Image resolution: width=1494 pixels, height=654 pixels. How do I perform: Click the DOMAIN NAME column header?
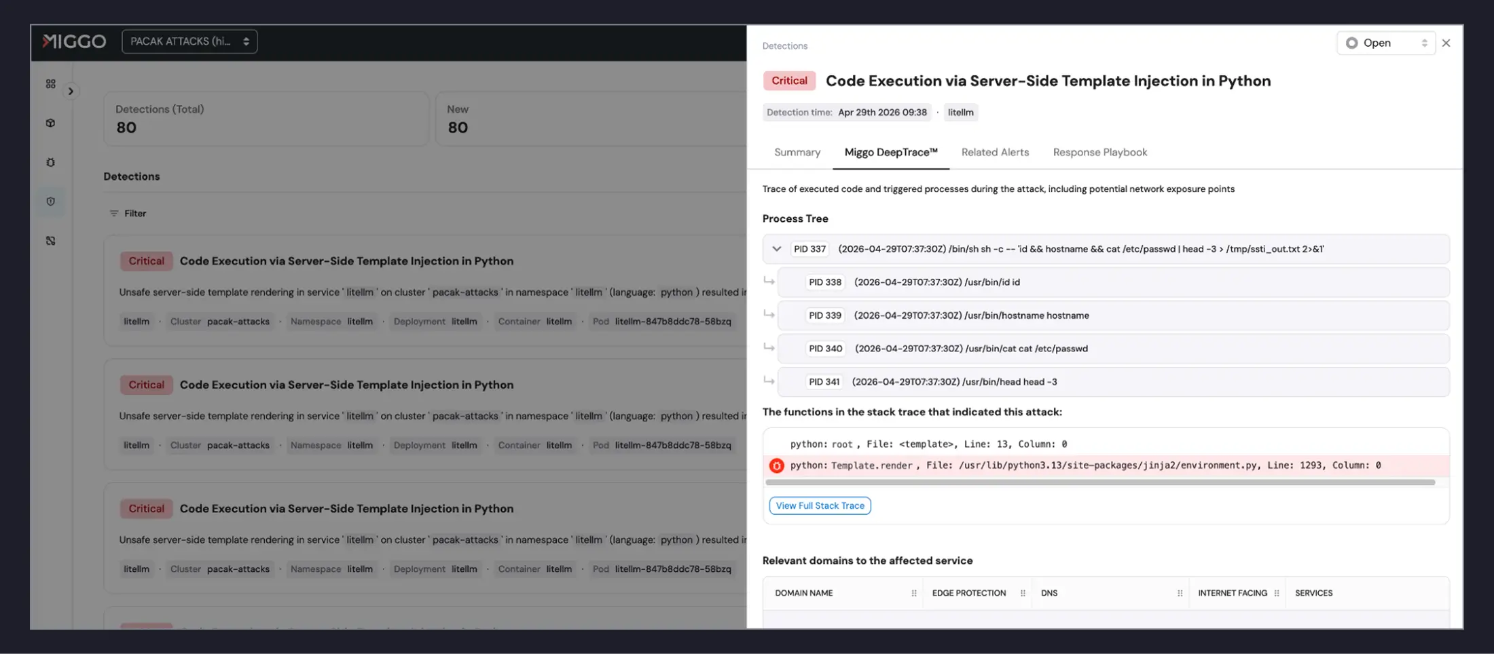pos(804,593)
